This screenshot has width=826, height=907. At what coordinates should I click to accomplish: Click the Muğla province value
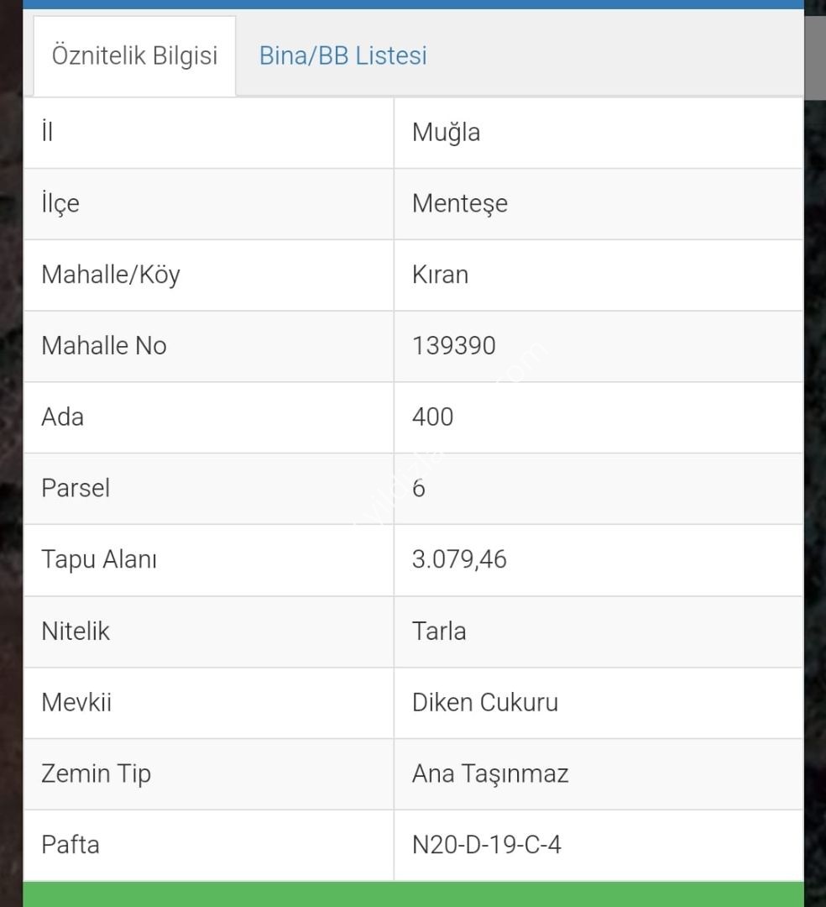[x=446, y=133]
